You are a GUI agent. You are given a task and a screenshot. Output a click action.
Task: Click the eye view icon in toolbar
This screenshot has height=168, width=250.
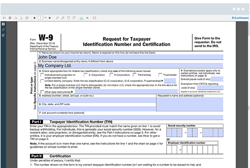(87, 18)
